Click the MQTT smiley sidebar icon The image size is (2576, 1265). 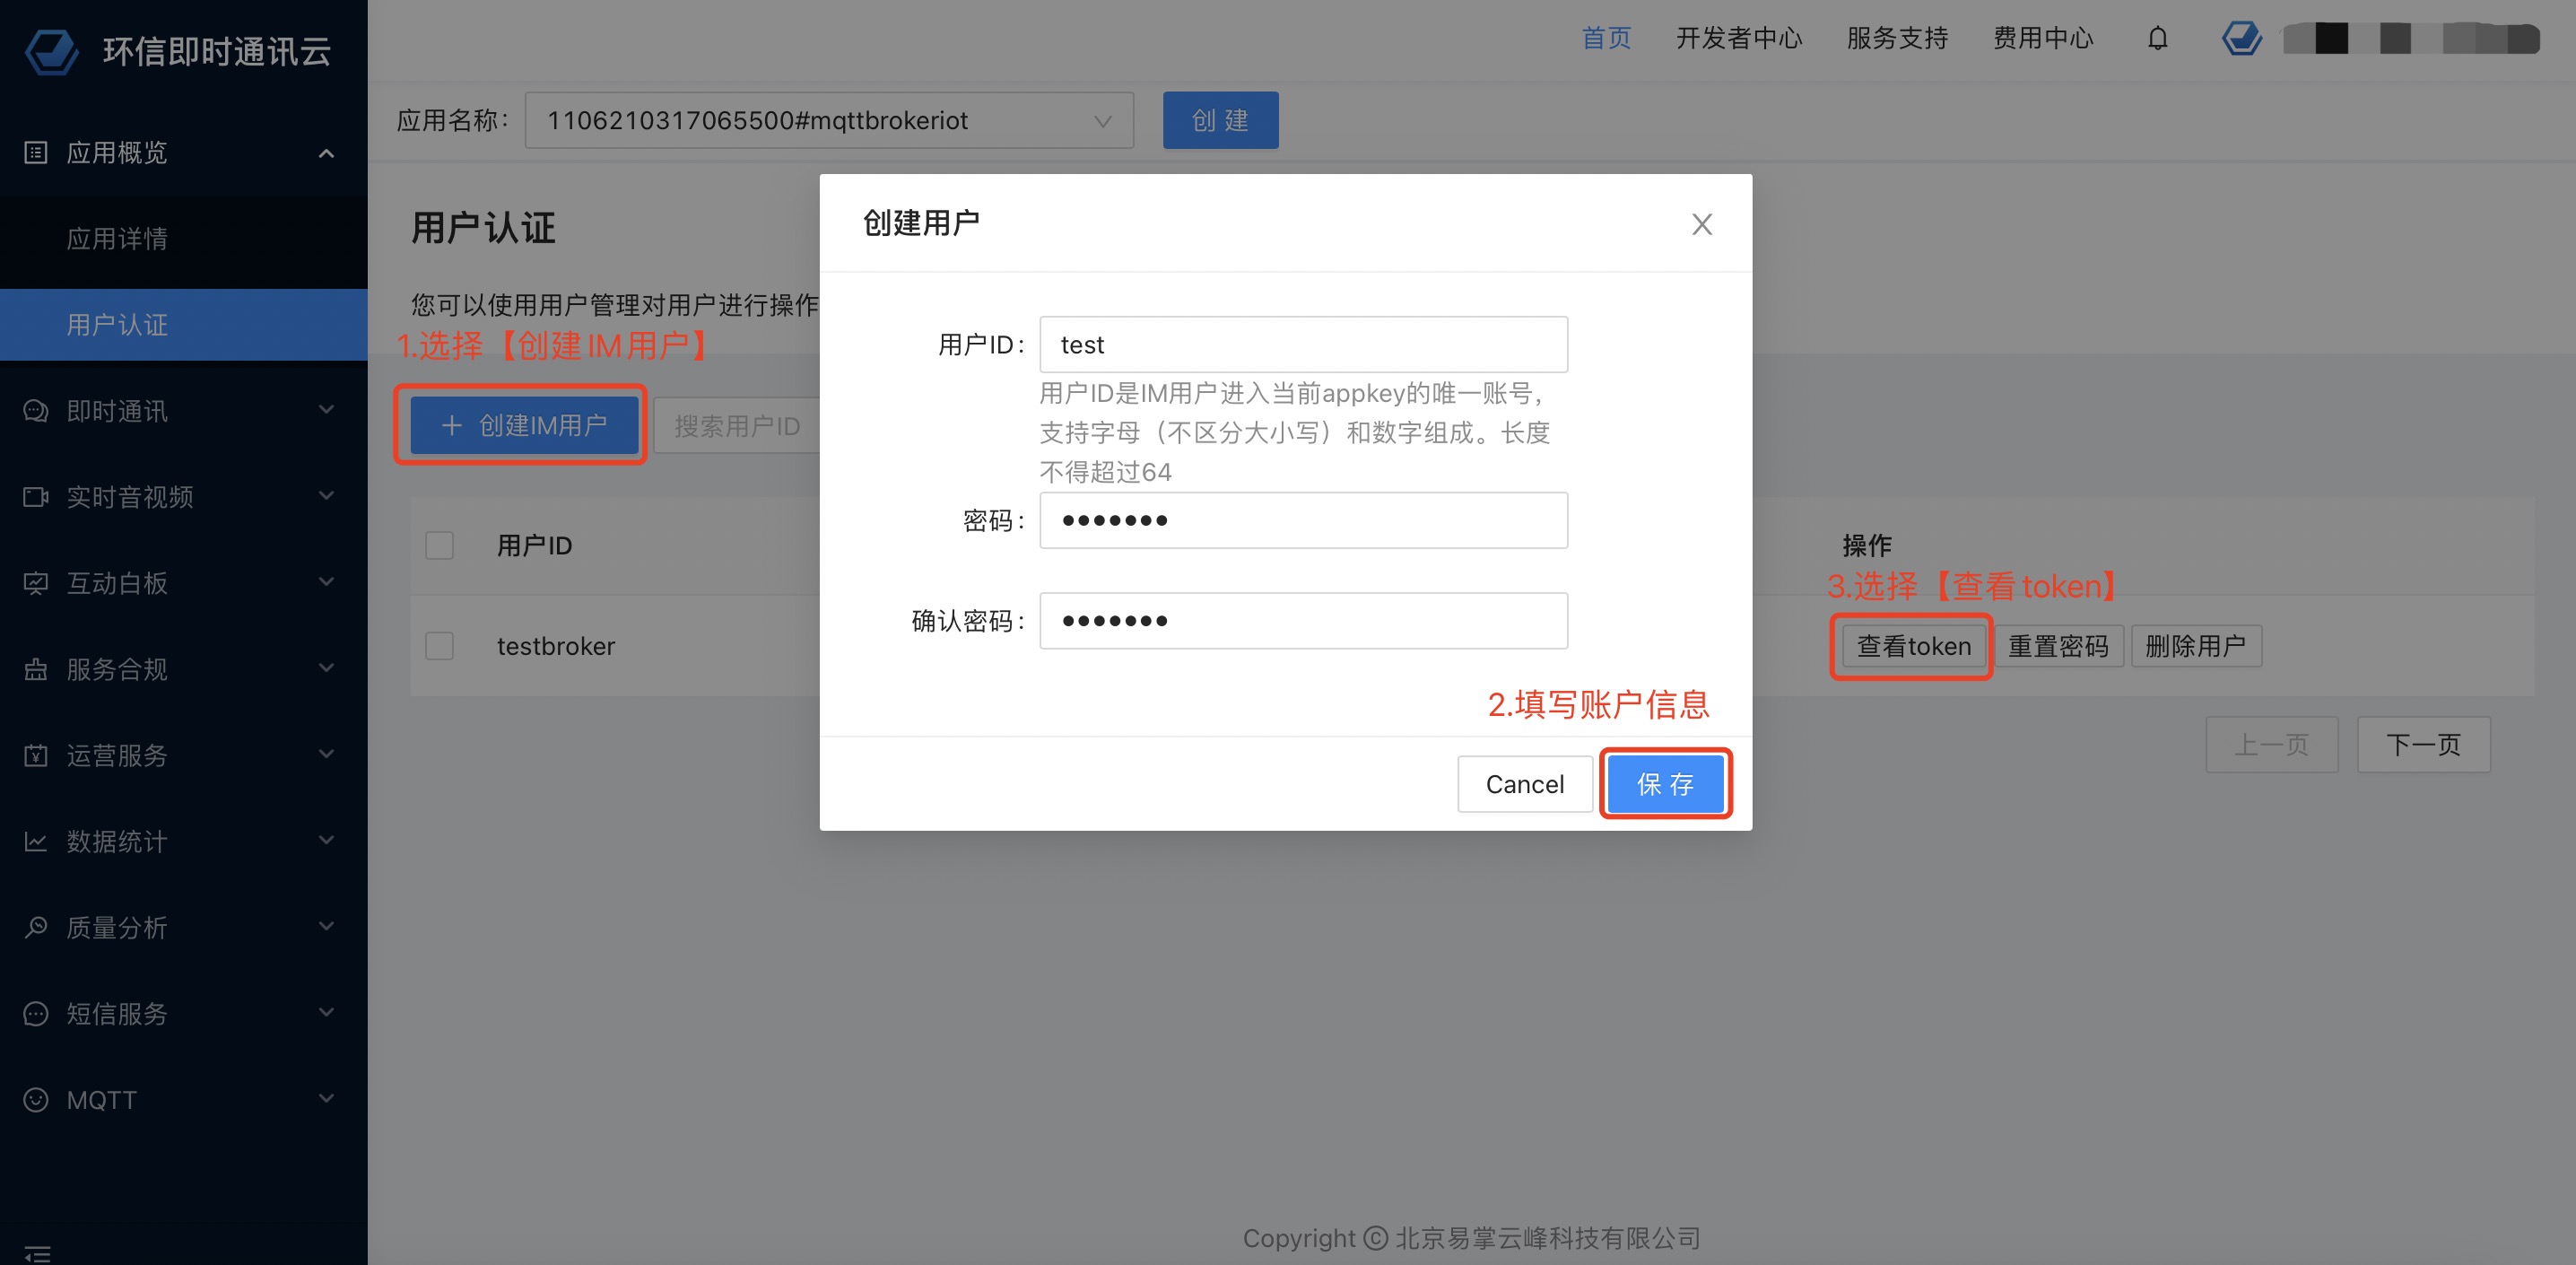pyautogui.click(x=36, y=1099)
